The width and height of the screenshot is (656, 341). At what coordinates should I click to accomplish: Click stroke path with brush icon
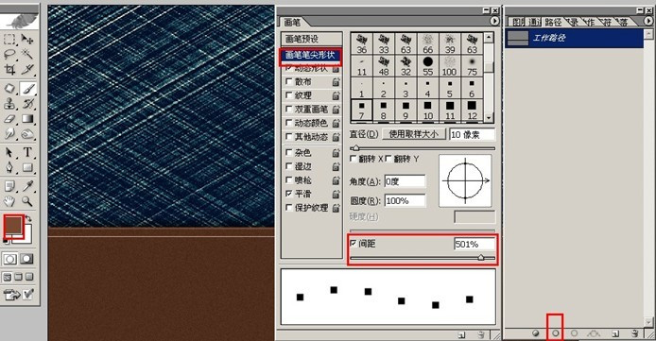pos(555,333)
